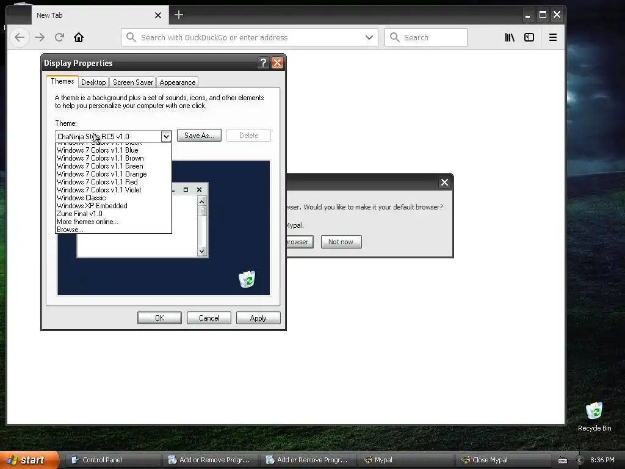Click the preview window close X
Image resolution: width=625 pixels, height=469 pixels.
pyautogui.click(x=200, y=190)
